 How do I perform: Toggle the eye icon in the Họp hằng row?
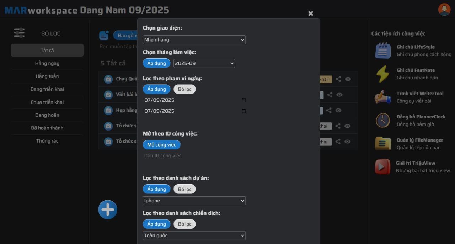coord(338,110)
